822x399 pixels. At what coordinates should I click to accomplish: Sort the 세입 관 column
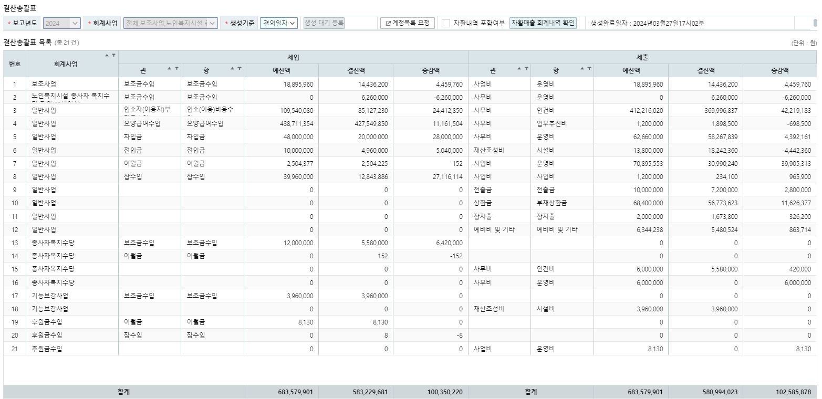(170, 68)
